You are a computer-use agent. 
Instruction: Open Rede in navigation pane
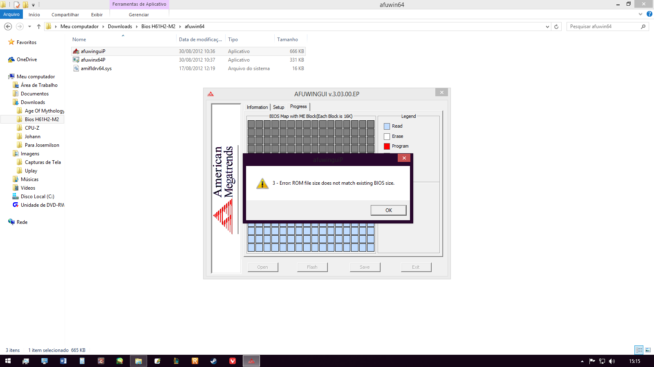pos(22,222)
